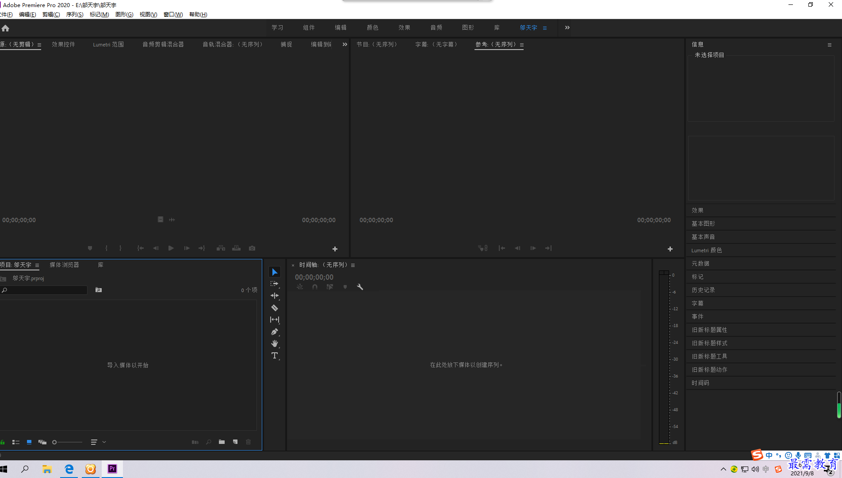Add marker in Source monitor
Viewport: 842px width, 478px height.
pyautogui.click(x=90, y=248)
